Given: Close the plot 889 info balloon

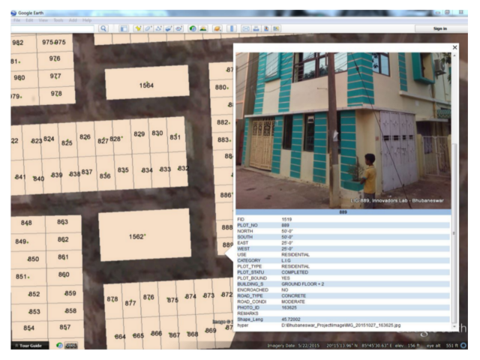Looking at the screenshot, I should coord(455,47).
